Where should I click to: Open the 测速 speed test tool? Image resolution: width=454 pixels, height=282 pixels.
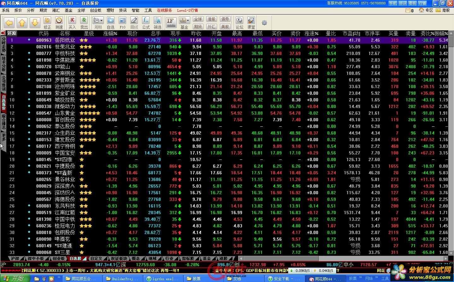click(59, 23)
